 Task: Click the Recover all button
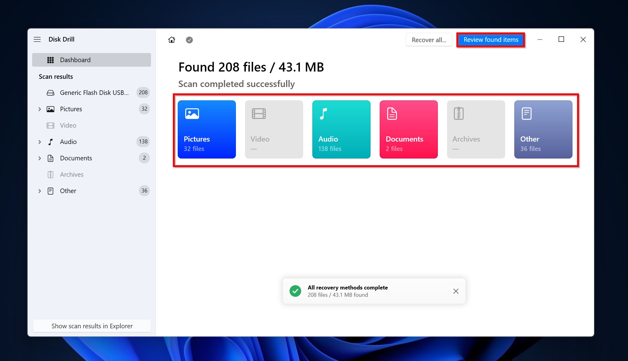tap(429, 39)
